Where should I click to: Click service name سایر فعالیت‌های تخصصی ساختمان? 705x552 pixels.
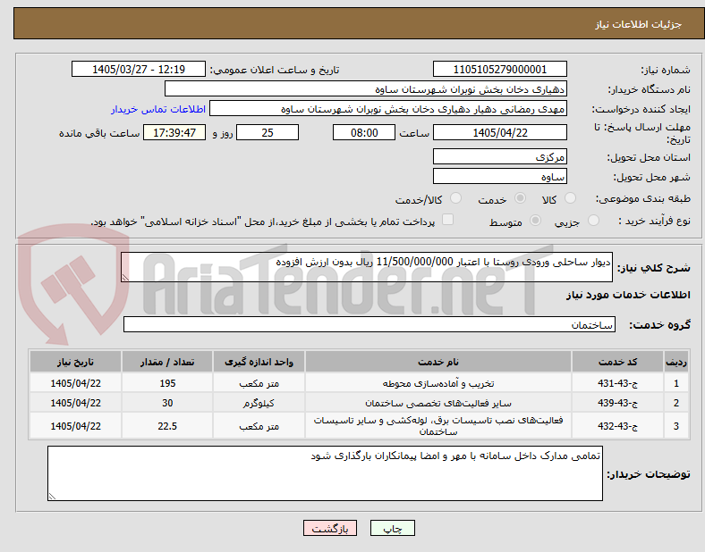tap(438, 403)
